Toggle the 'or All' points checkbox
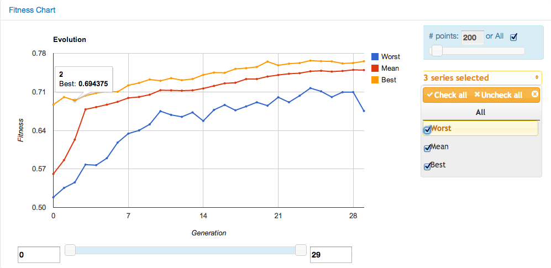The image size is (551, 268). (x=513, y=37)
